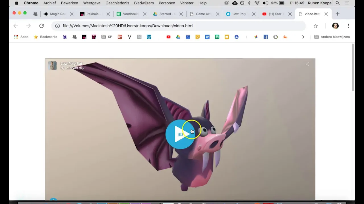
Task: Open the V bookmark icon
Action: (130, 37)
